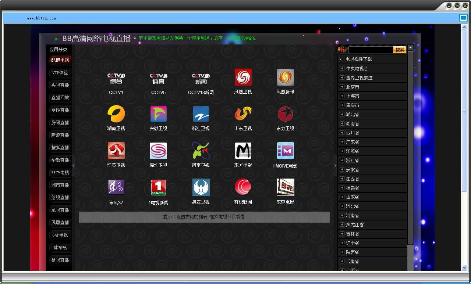Expand the 云南省 channel group
This screenshot has width=471, height=284.
372,261
